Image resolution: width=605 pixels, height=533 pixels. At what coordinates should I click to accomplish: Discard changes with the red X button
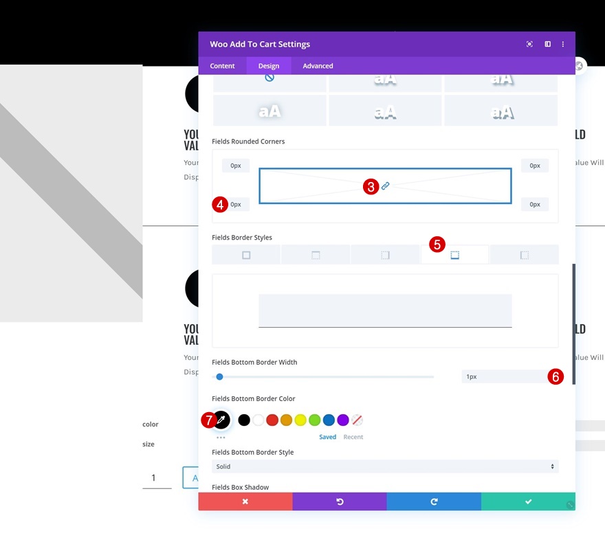(245, 501)
